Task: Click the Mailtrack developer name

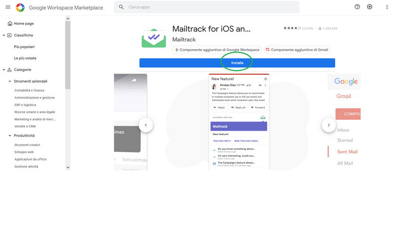Action: 184,39
